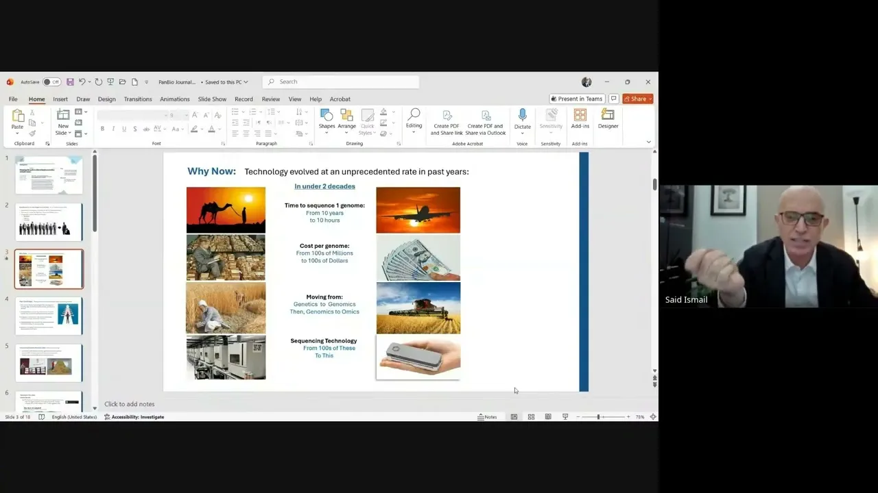
Task: Collapse the ribbon using the chevron
Action: [648, 142]
